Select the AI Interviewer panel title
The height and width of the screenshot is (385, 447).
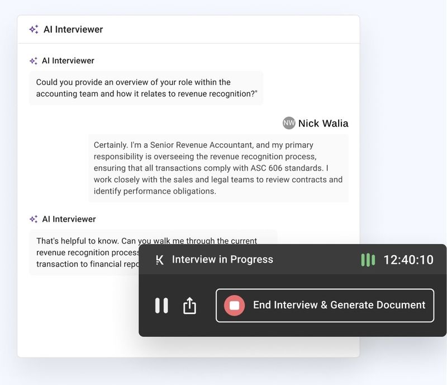point(72,29)
